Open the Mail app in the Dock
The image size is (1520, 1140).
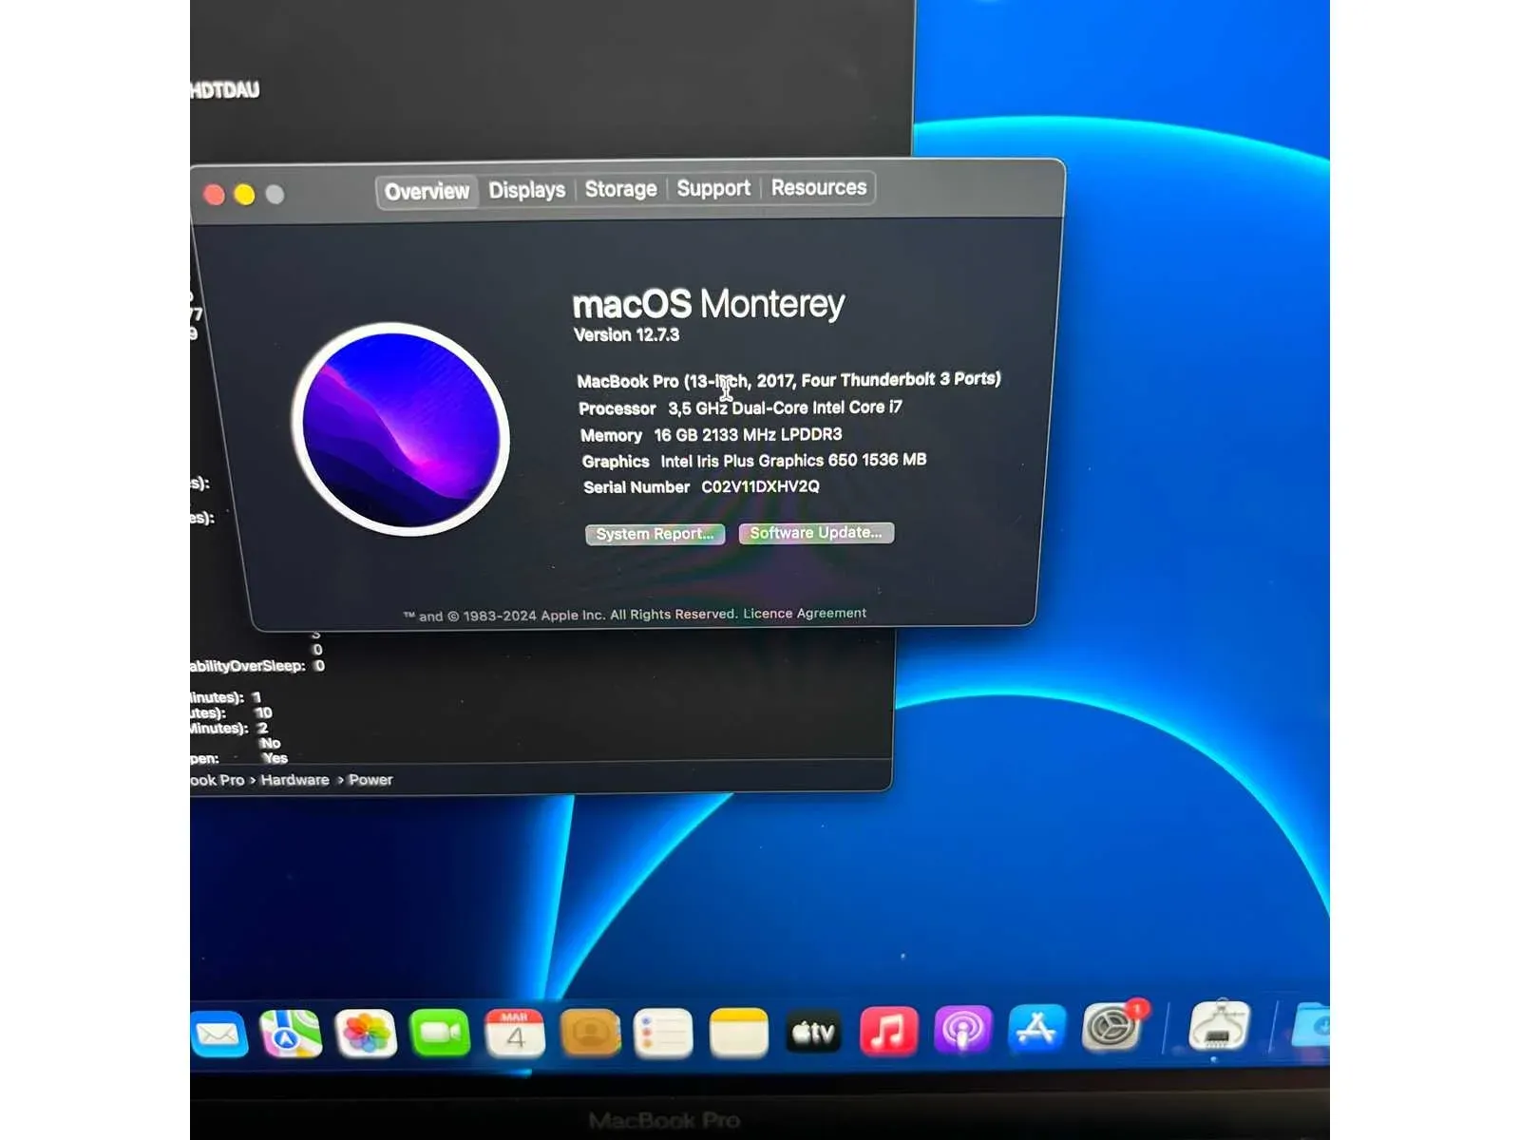(218, 1035)
